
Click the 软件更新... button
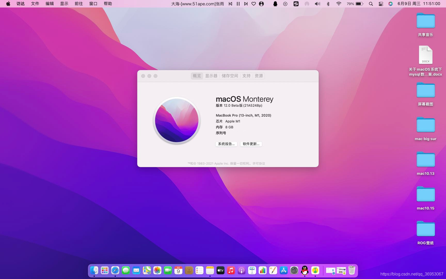[251, 144]
